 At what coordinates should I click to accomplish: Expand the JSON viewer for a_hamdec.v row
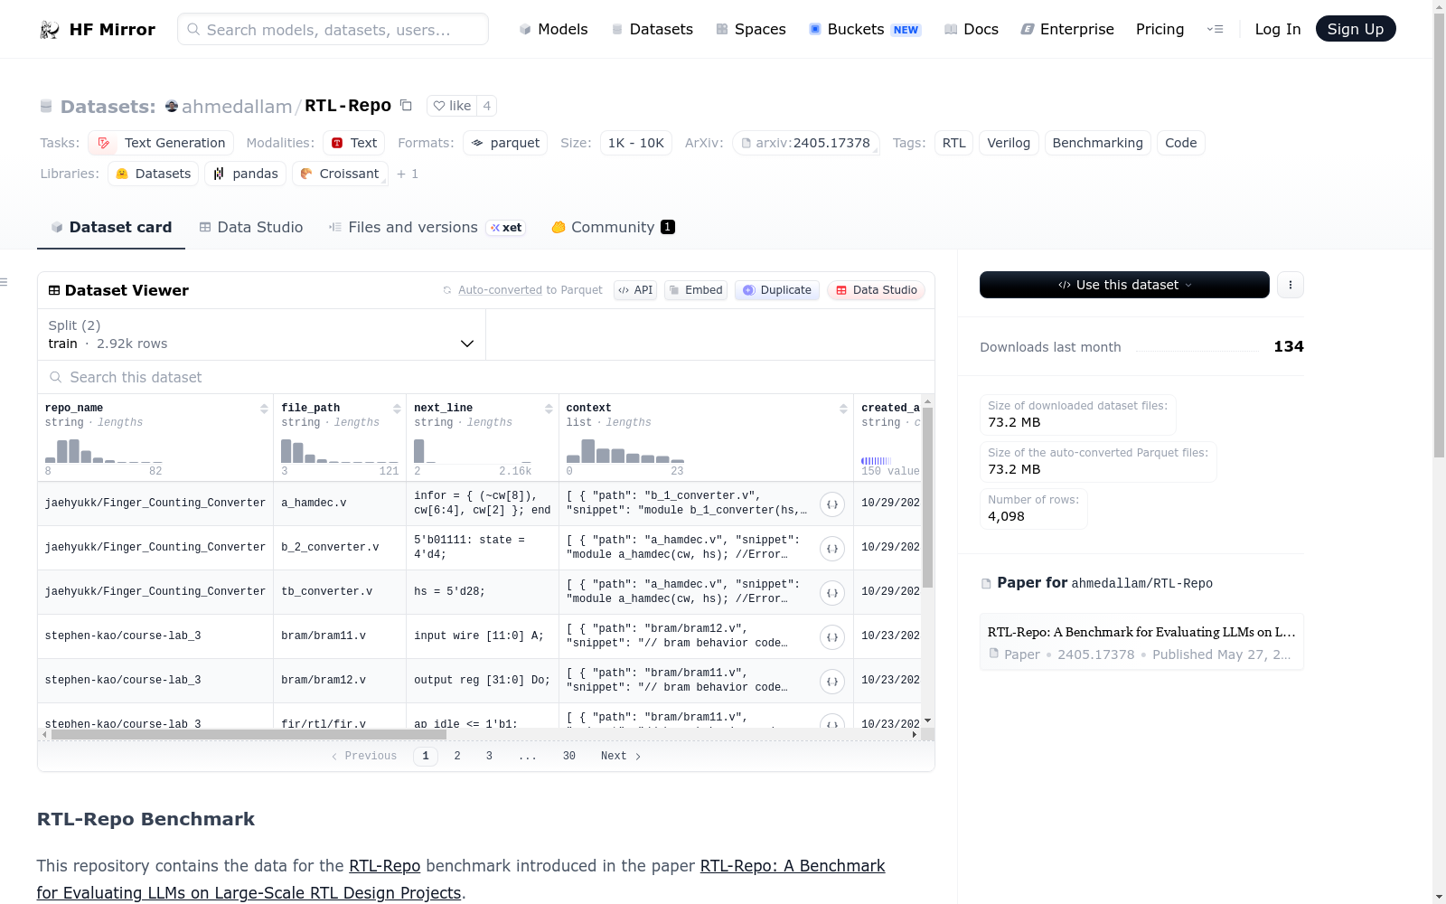(832, 504)
